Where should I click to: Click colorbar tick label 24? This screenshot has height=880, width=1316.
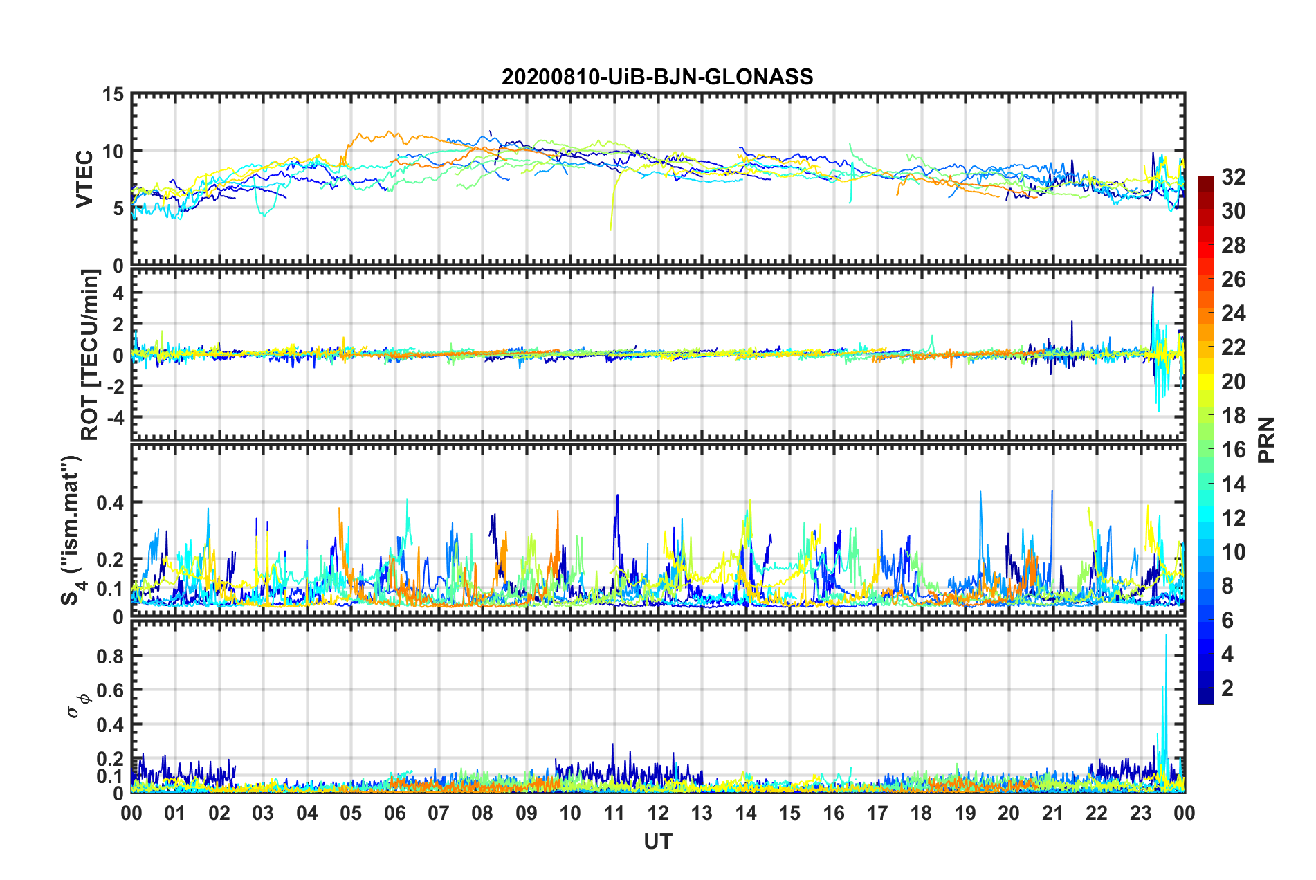coord(1233,313)
